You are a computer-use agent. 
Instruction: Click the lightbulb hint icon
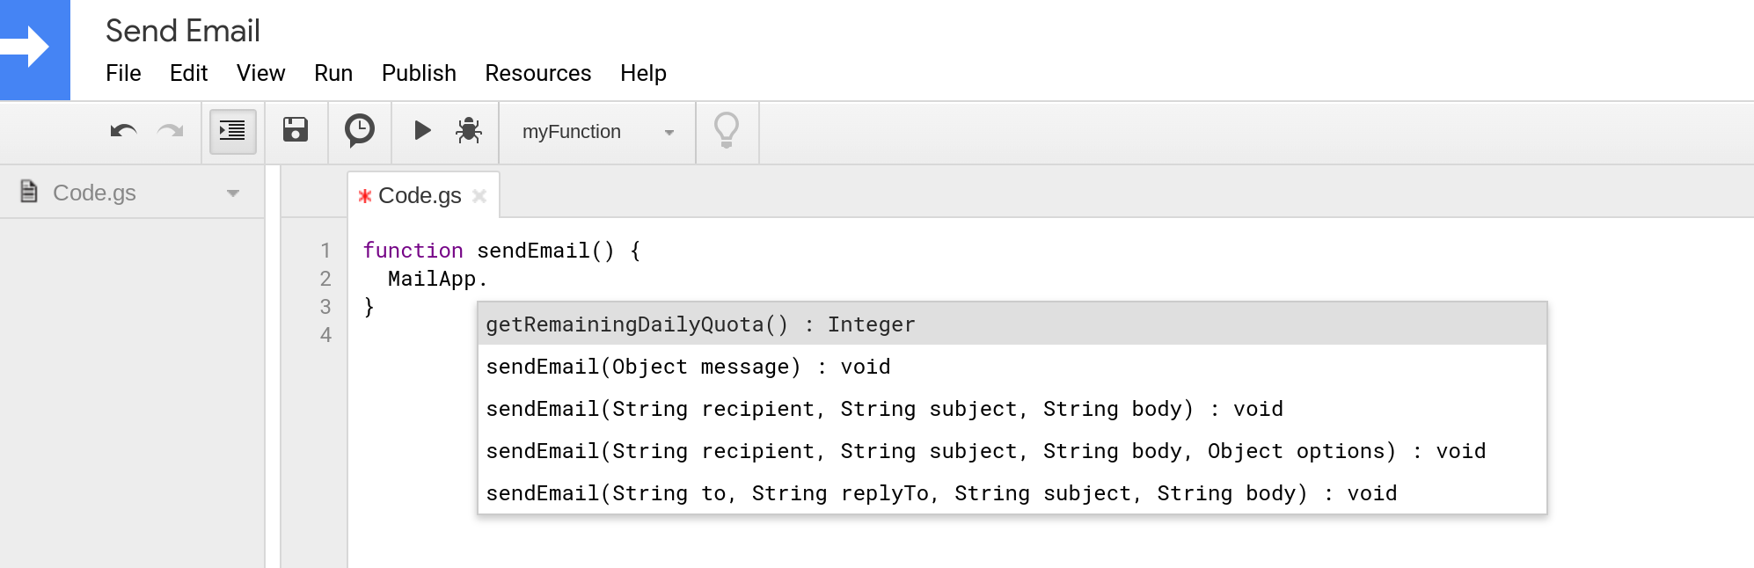coord(727,131)
